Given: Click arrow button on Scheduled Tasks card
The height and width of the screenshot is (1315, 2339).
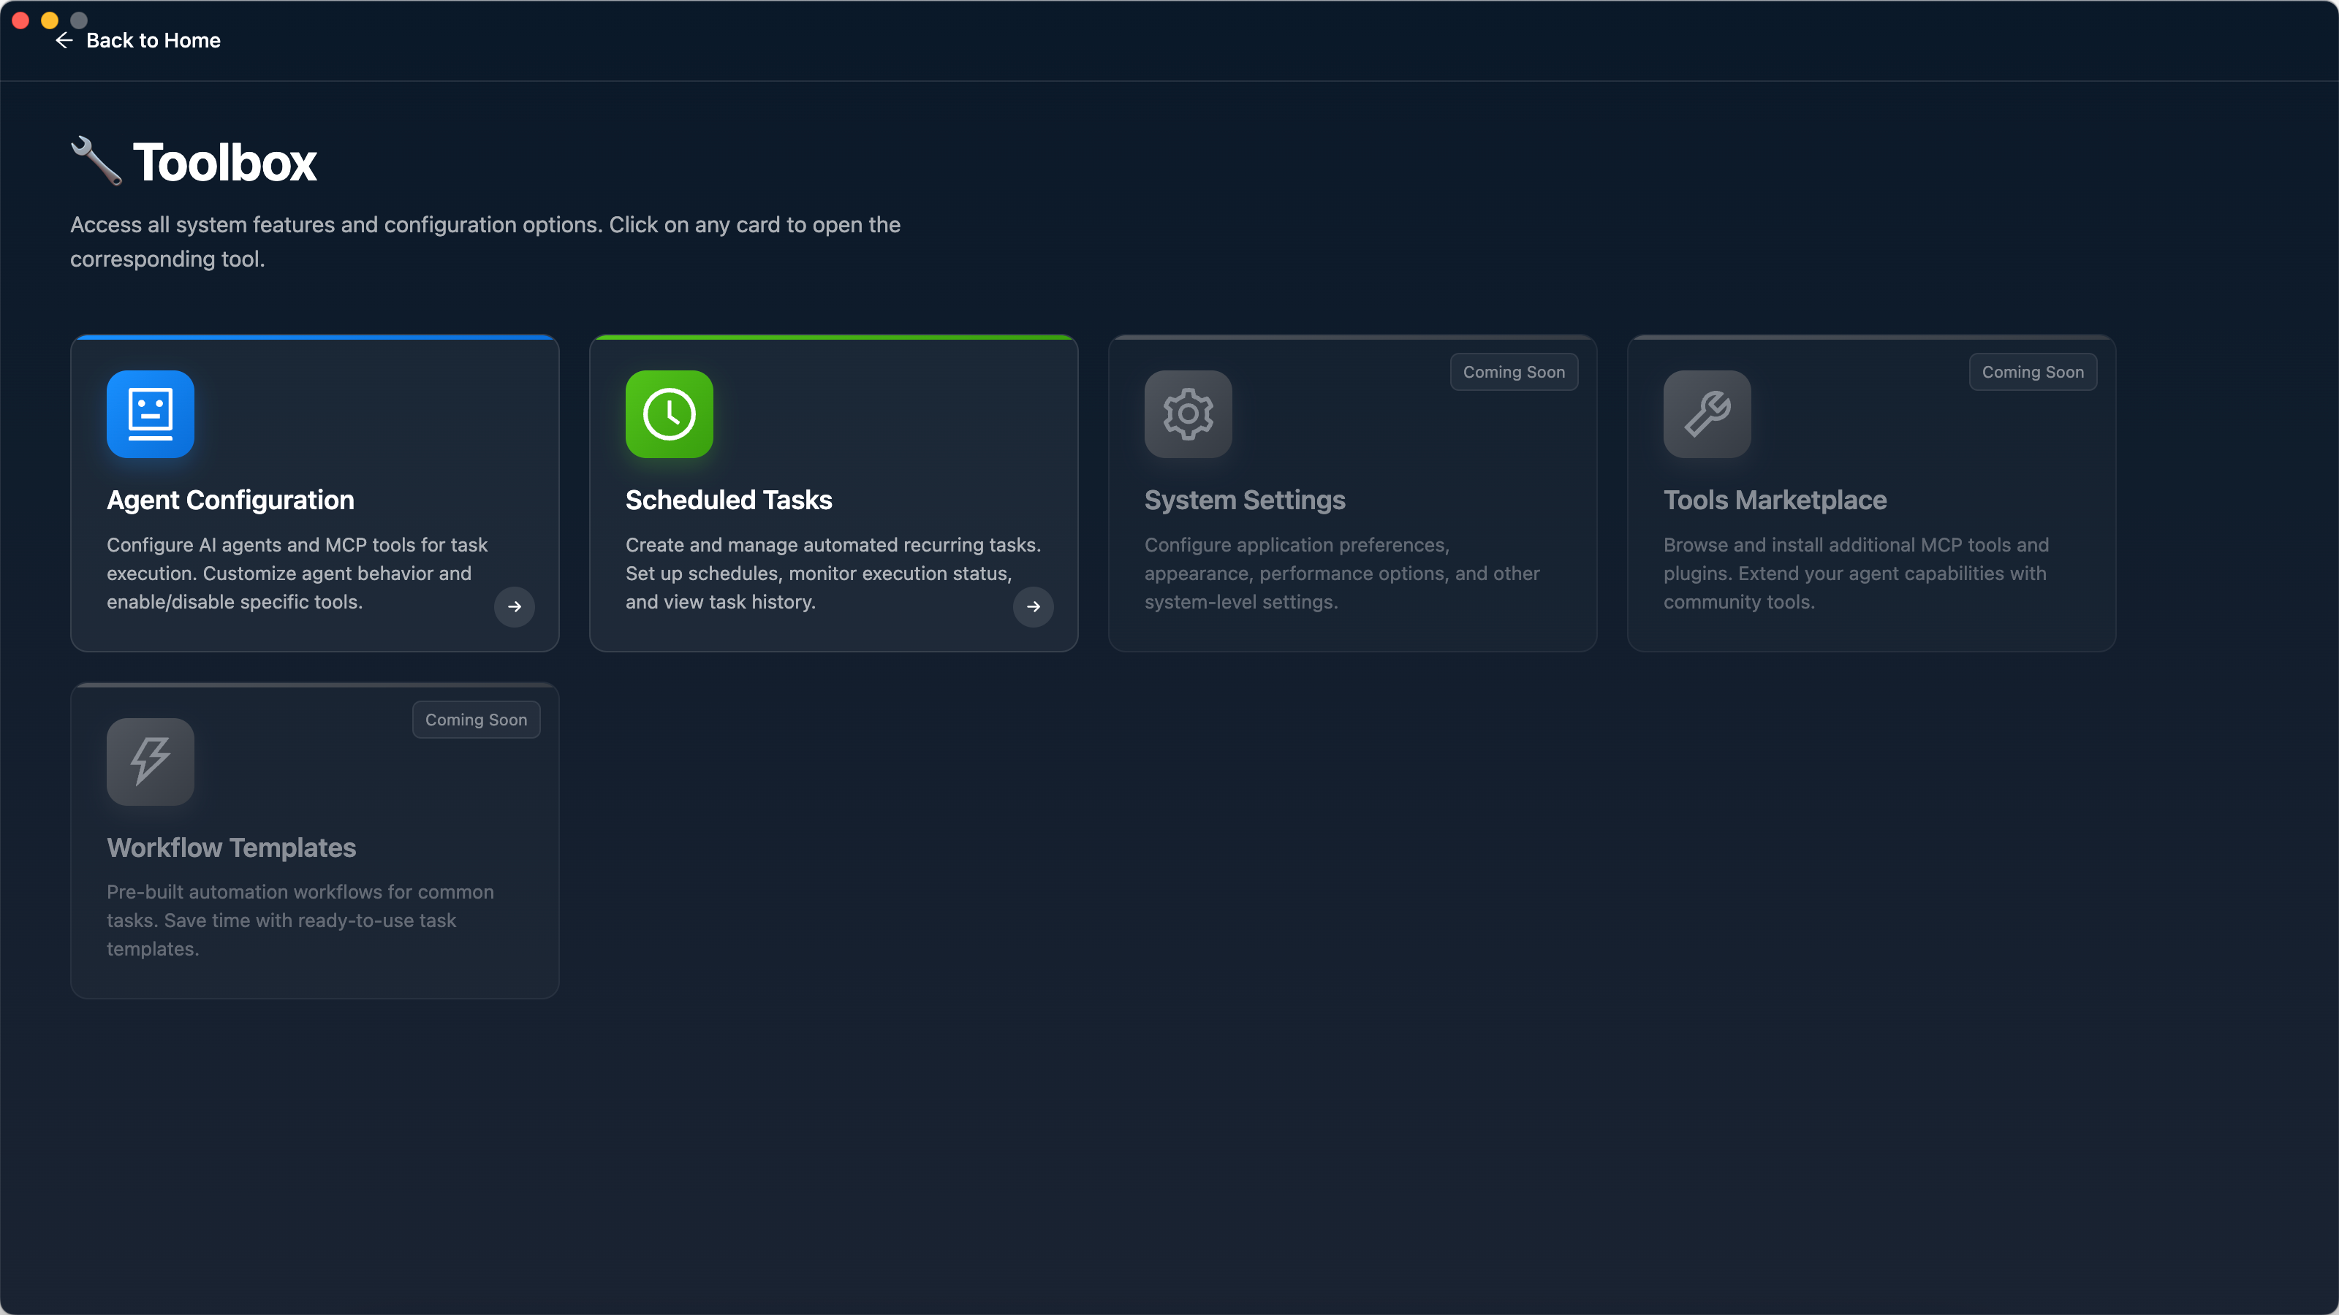Looking at the screenshot, I should click(1034, 606).
